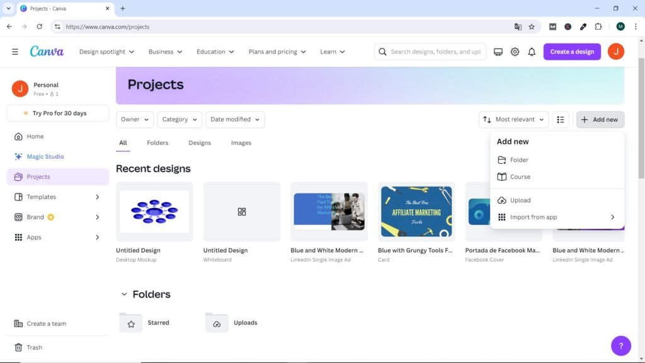The image size is (645, 363).
Task: Collapse the Folders section chevron
Action: pyautogui.click(x=124, y=294)
